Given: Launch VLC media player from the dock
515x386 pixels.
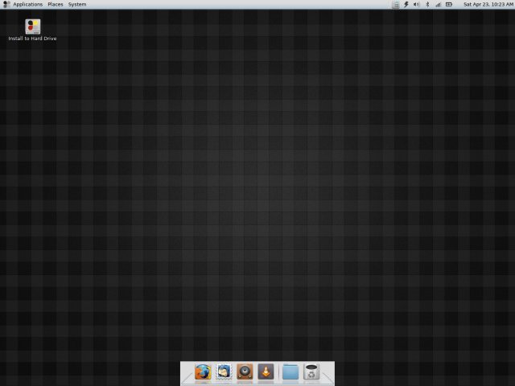Looking at the screenshot, I should click(266, 372).
